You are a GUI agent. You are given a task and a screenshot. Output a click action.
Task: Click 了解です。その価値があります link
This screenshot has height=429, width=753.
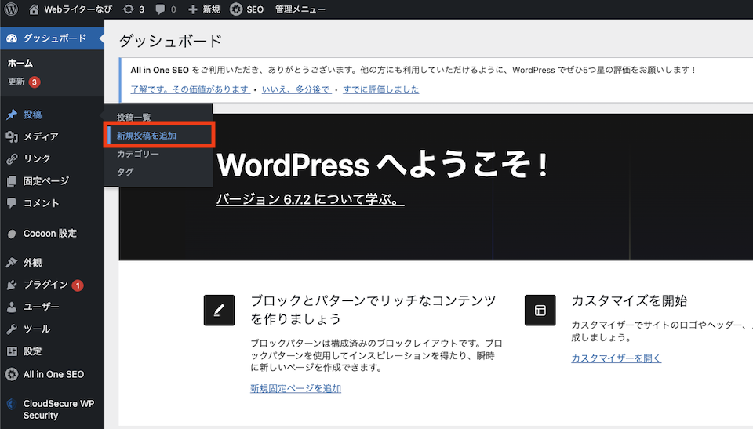click(x=190, y=89)
